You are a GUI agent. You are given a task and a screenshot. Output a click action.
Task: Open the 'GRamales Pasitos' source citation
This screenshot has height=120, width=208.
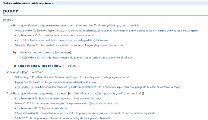pos(25,45)
